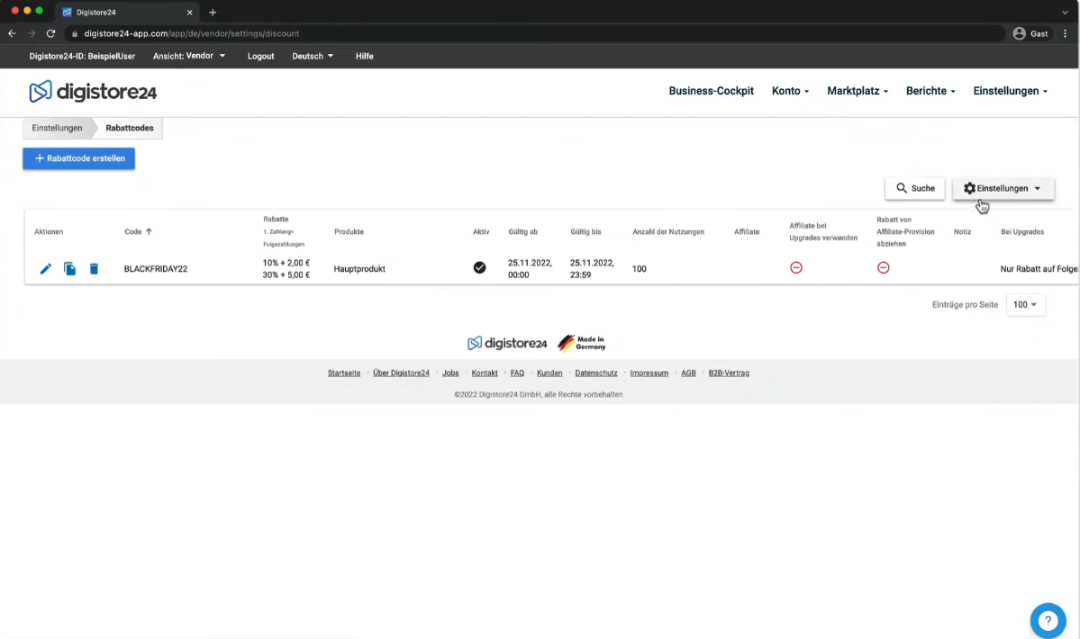
Task: Change entries per page dropdown showing 100
Action: (x=1026, y=305)
